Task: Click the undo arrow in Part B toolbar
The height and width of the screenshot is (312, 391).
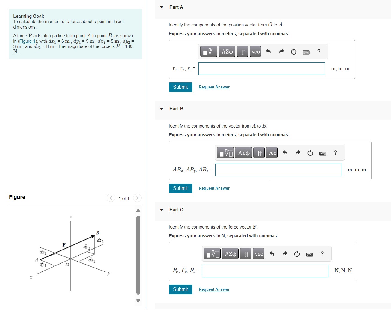Action: (x=285, y=152)
